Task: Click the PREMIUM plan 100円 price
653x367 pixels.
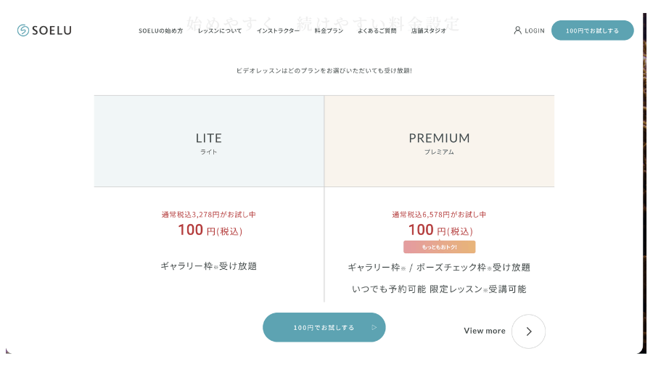Action: tap(440, 230)
